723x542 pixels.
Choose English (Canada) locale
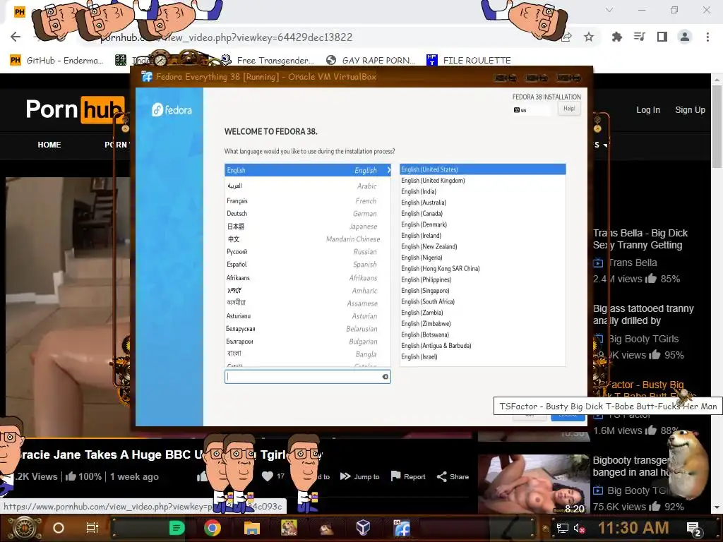(483, 214)
